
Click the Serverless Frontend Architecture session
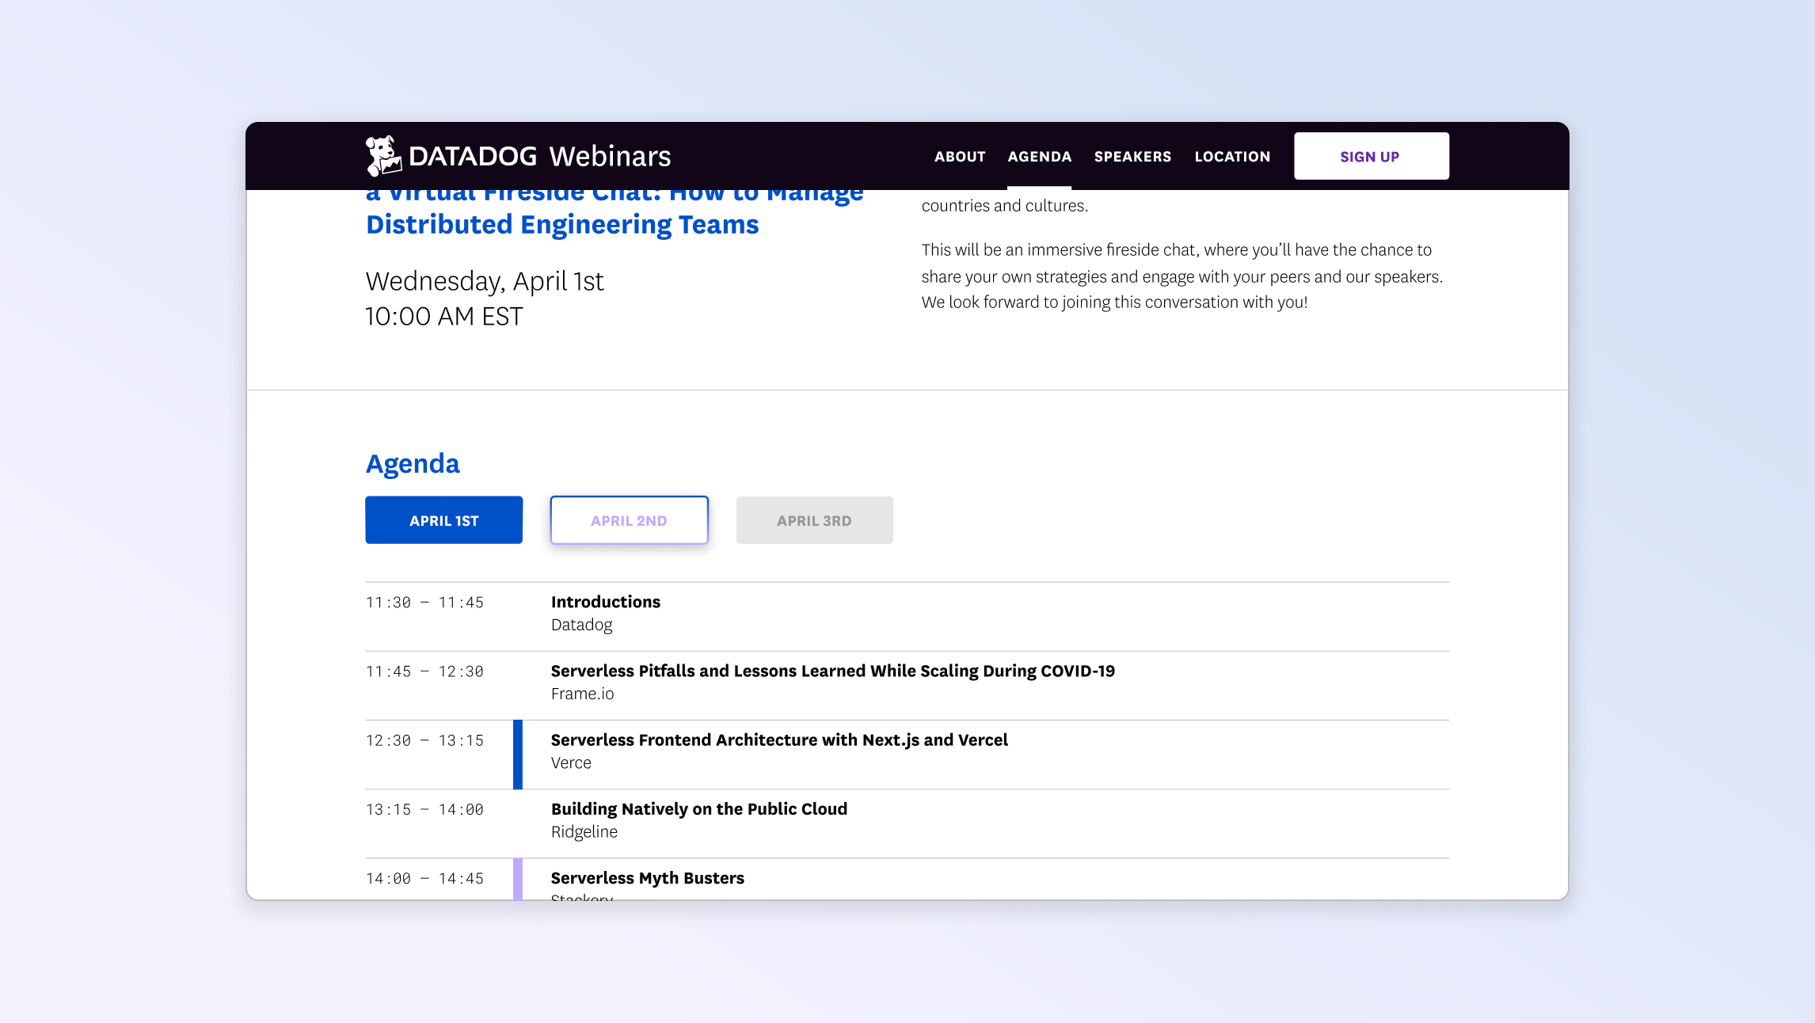(x=779, y=740)
